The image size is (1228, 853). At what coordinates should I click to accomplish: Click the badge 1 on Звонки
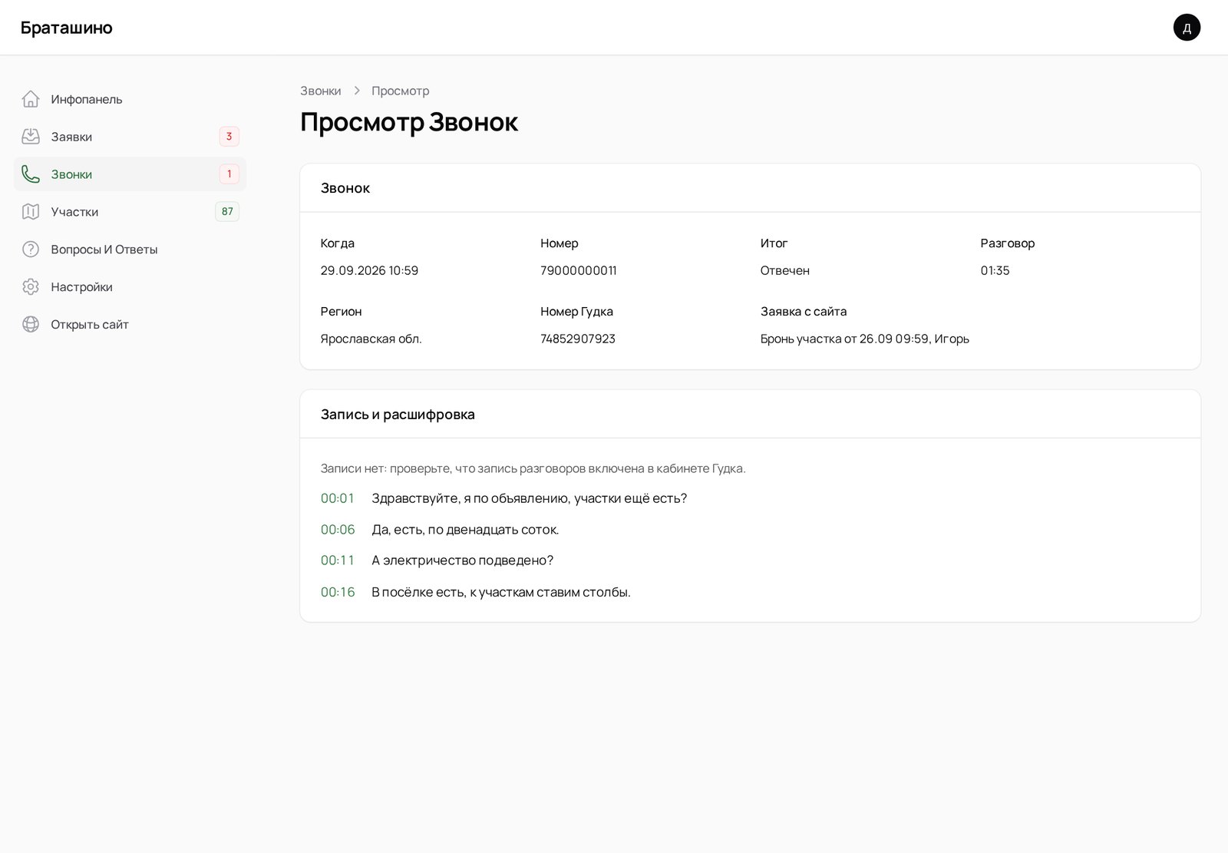pos(229,174)
